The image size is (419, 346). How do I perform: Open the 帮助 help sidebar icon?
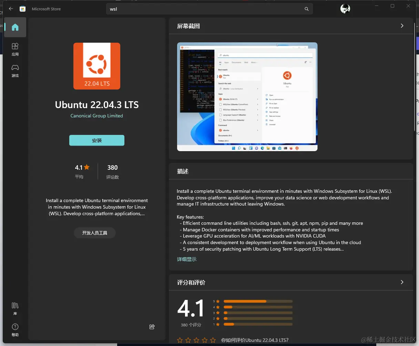(x=15, y=330)
